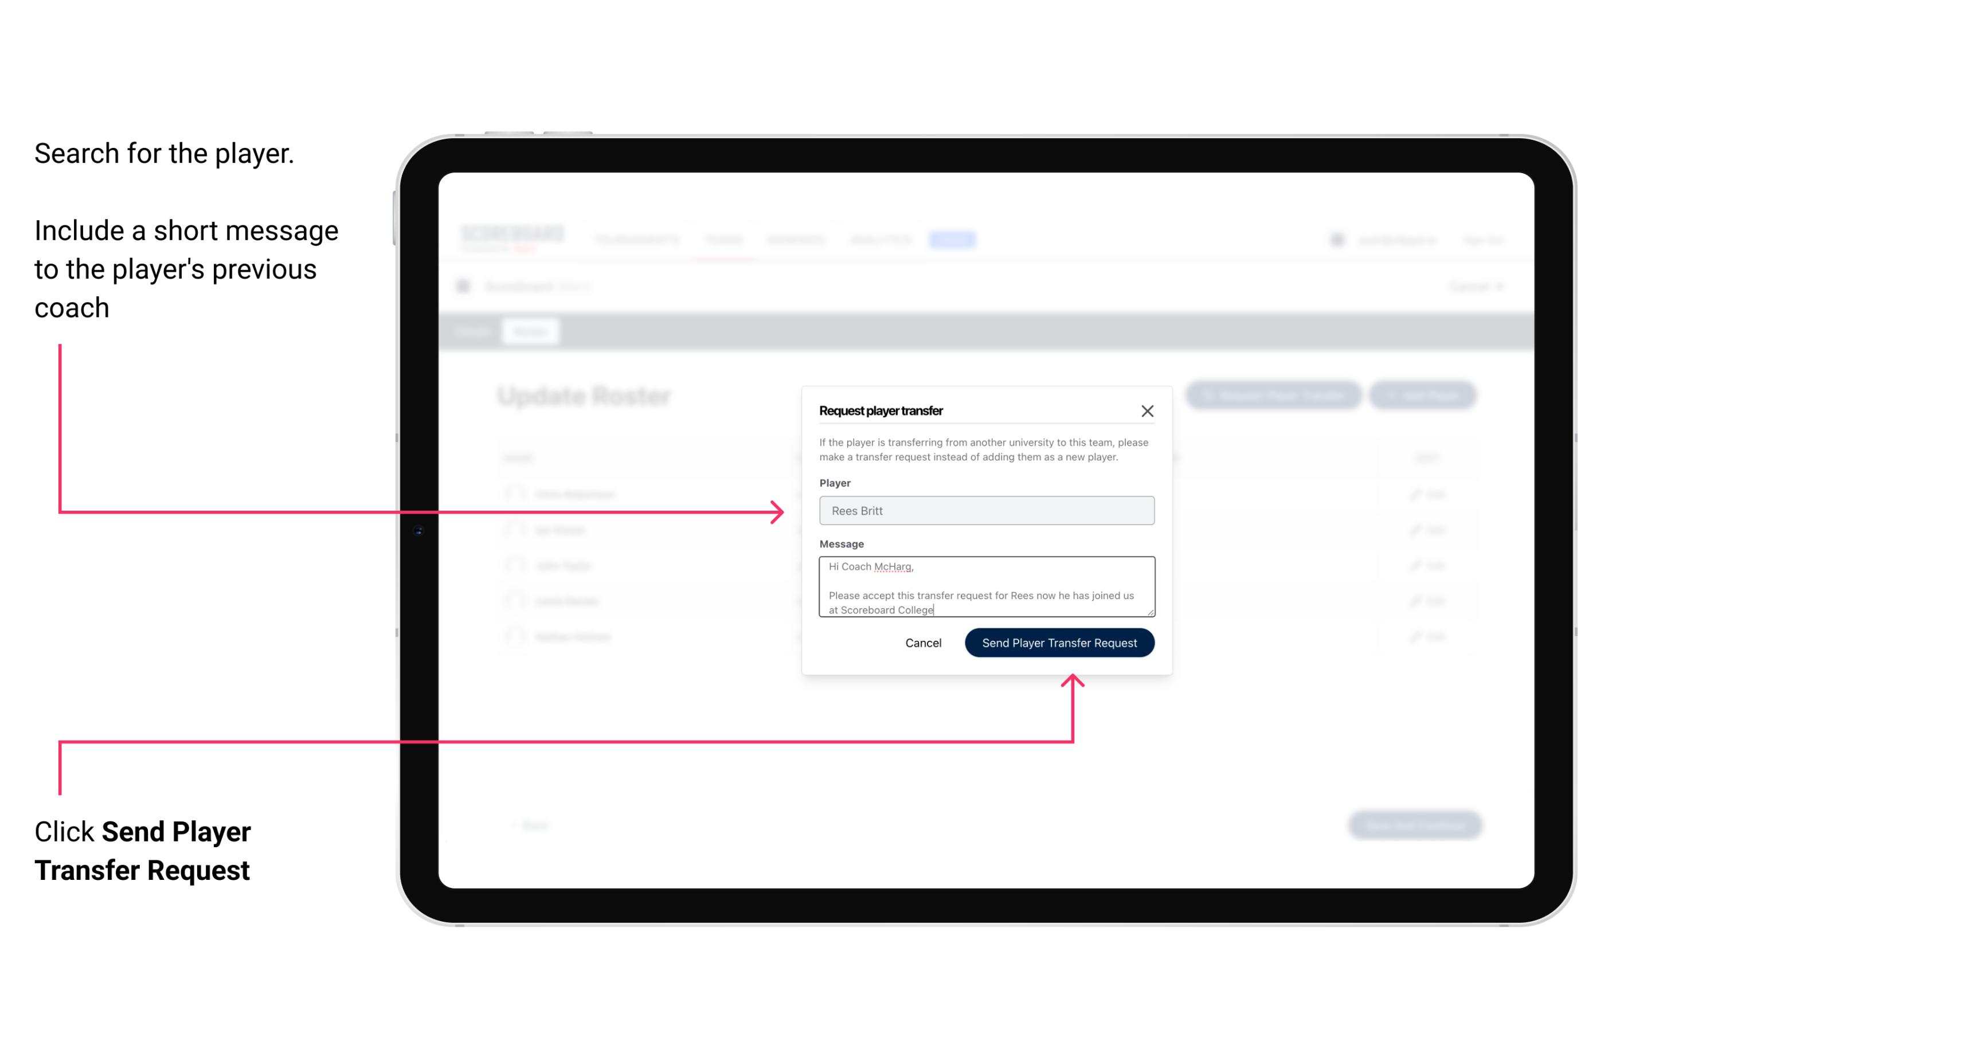Image resolution: width=1972 pixels, height=1061 pixels.
Task: Select the Player name input field
Action: [984, 511]
